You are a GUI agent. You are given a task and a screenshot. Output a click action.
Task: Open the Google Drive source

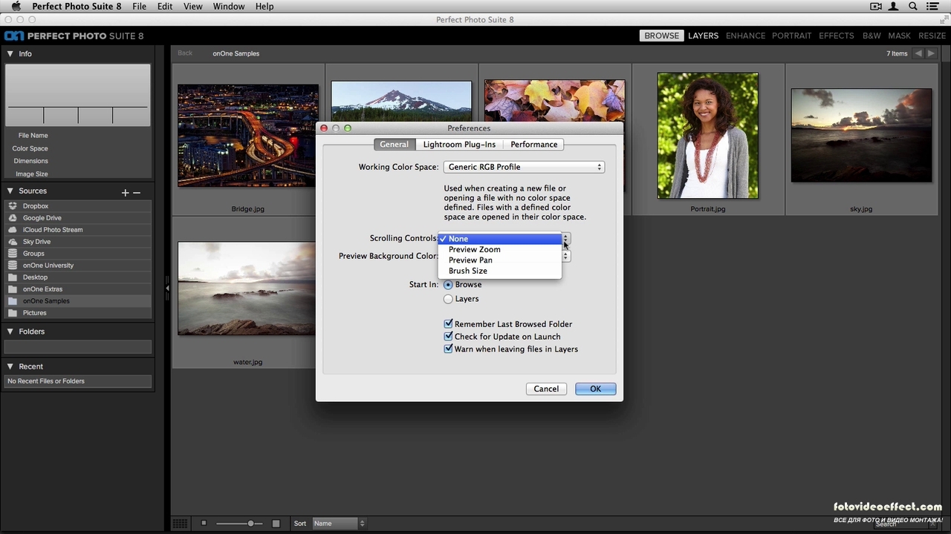(x=77, y=218)
